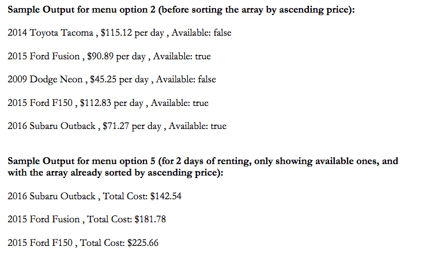The width and height of the screenshot is (442, 258).
Task: Click the $115.12 per day price
Action: click(x=133, y=33)
